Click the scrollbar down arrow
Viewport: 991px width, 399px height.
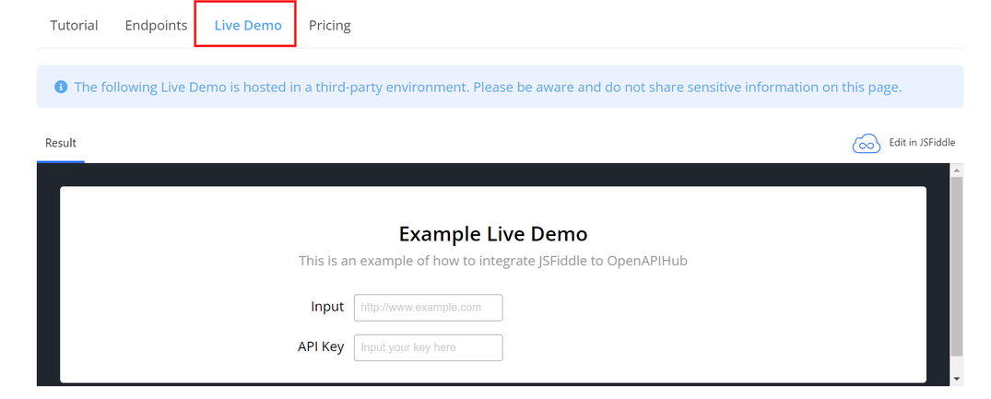coord(956,378)
